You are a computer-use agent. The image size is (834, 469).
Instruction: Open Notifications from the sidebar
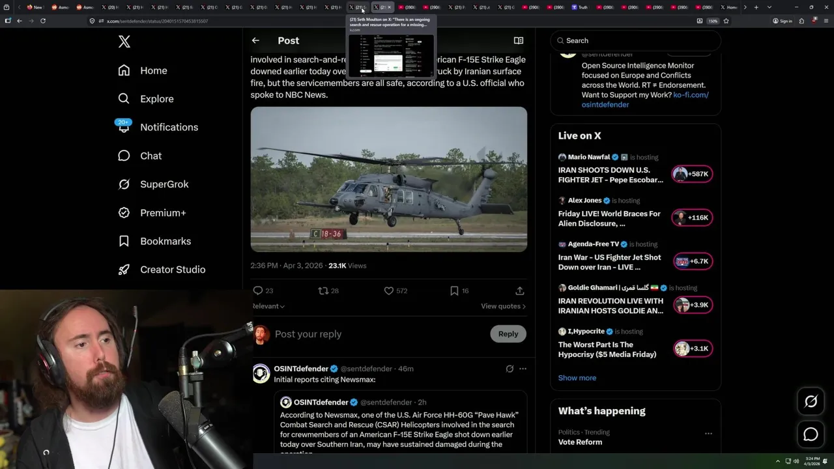pyautogui.click(x=157, y=127)
